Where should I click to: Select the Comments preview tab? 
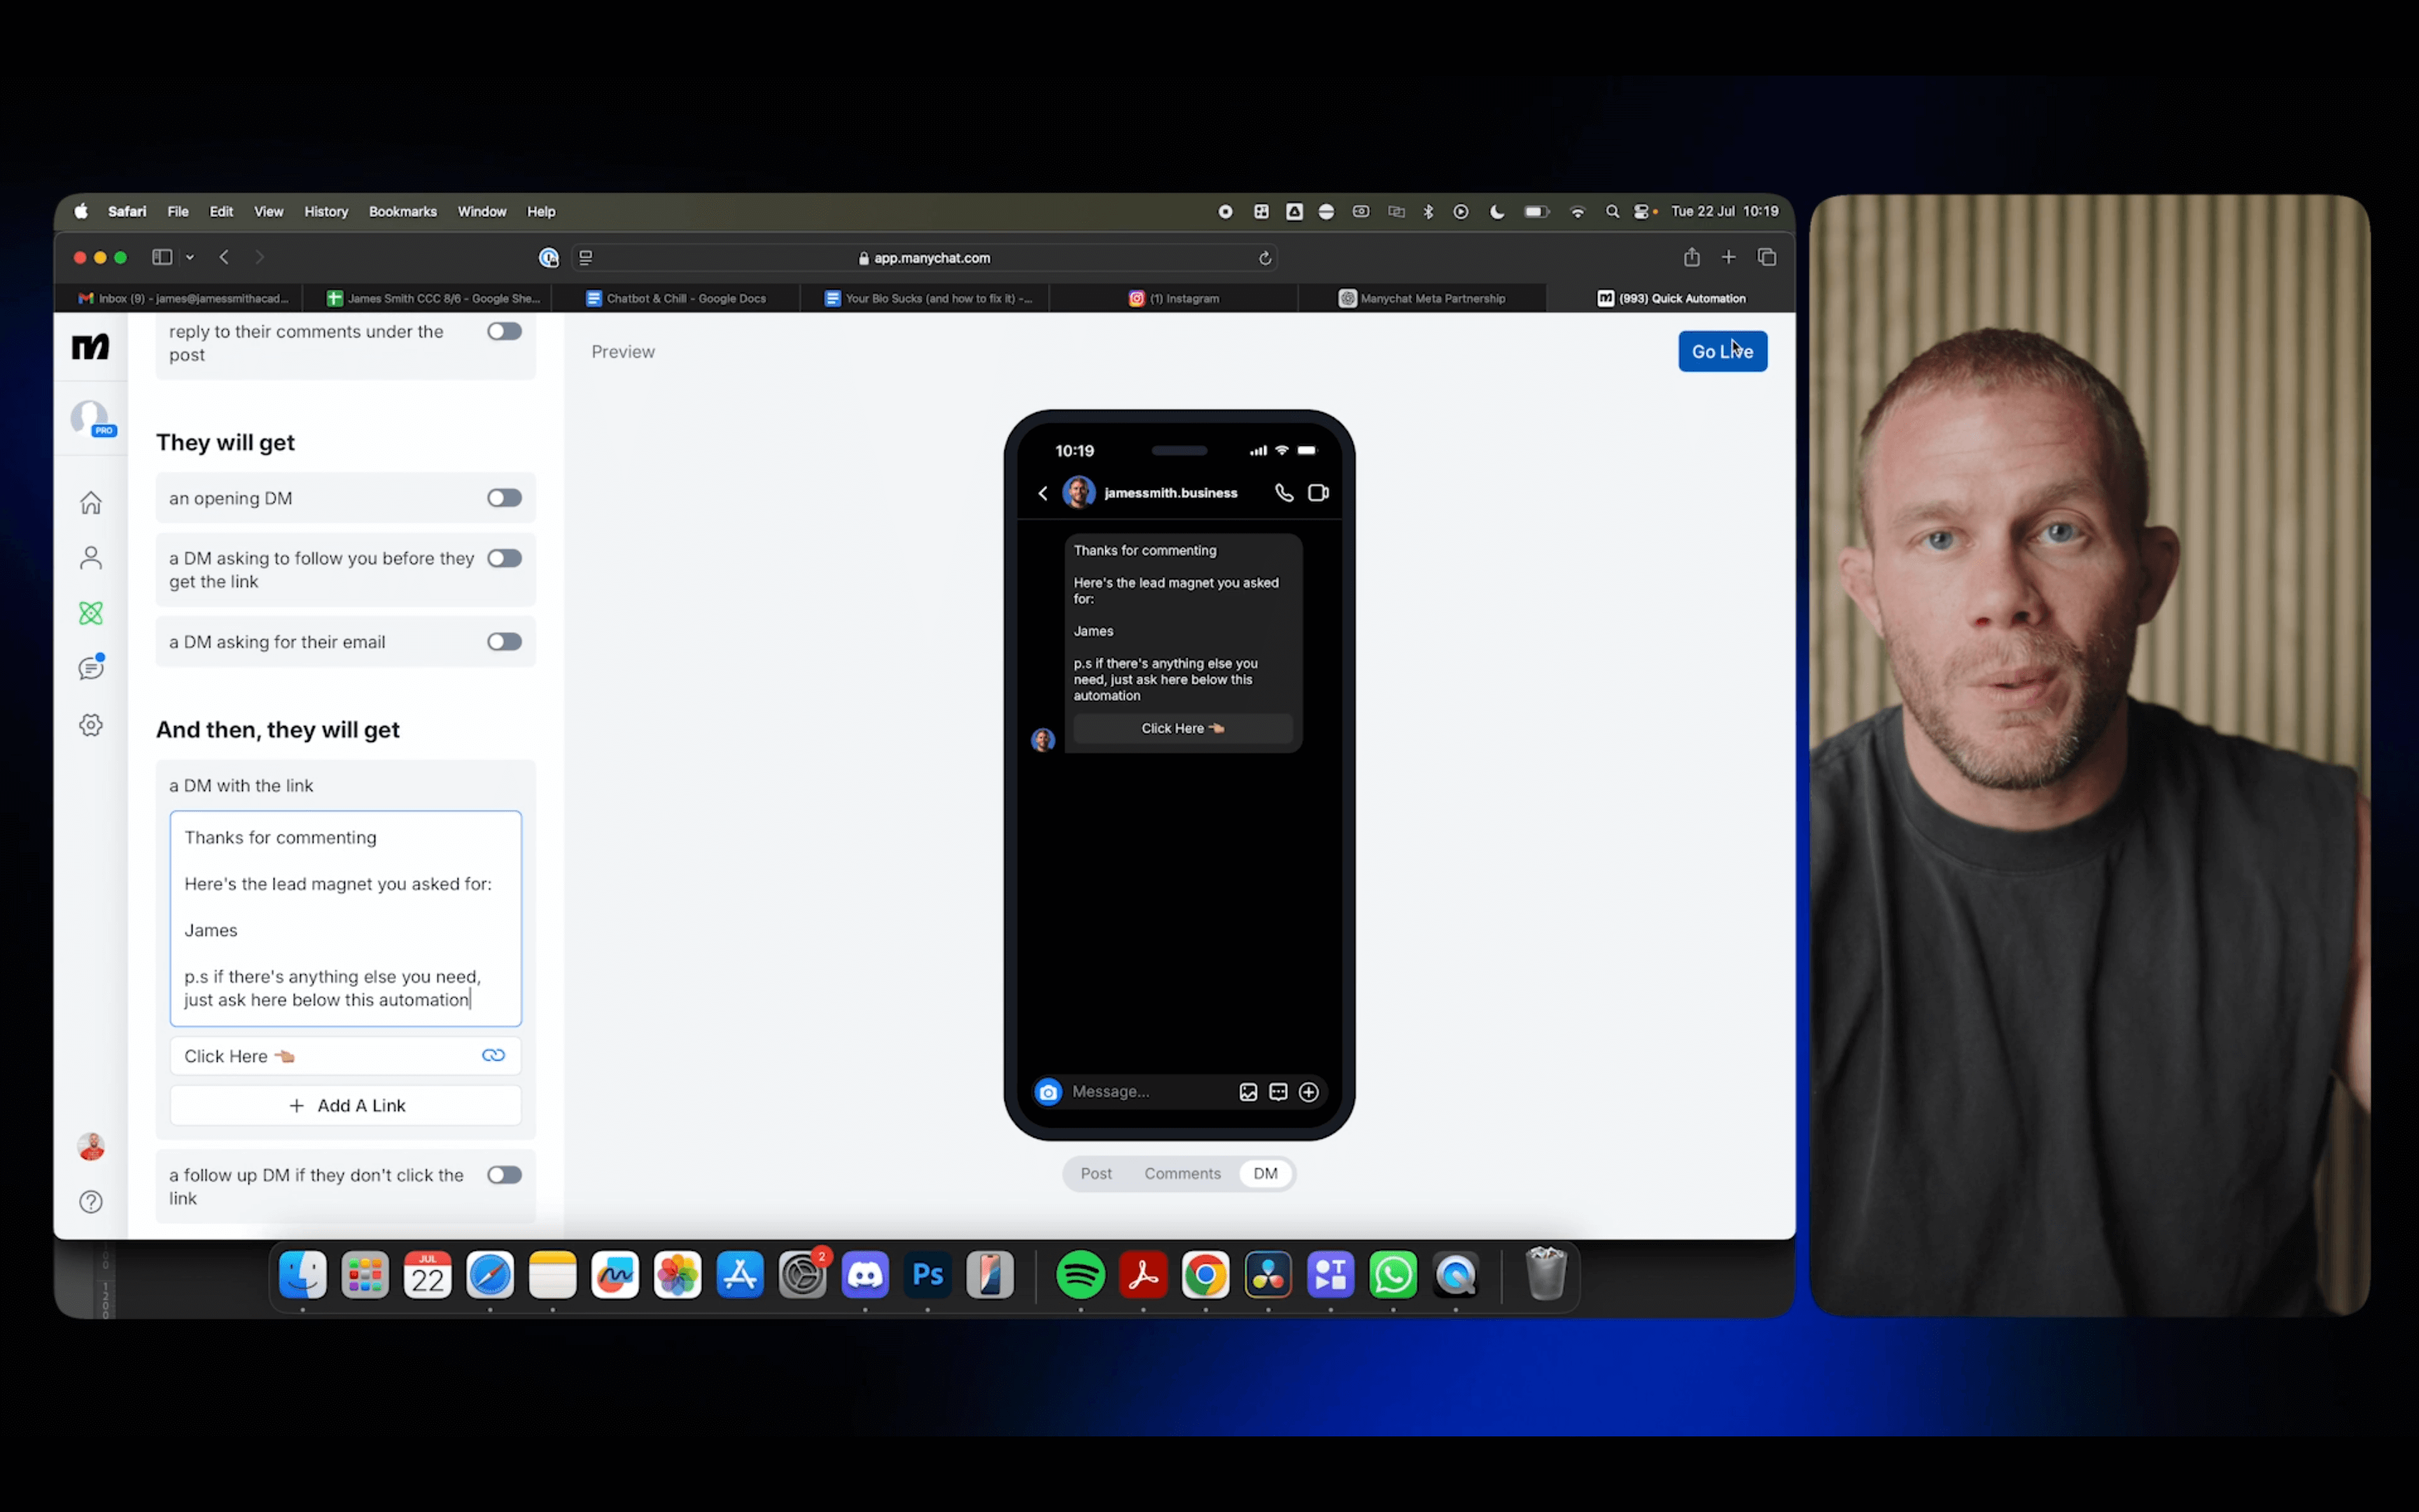click(1182, 1174)
